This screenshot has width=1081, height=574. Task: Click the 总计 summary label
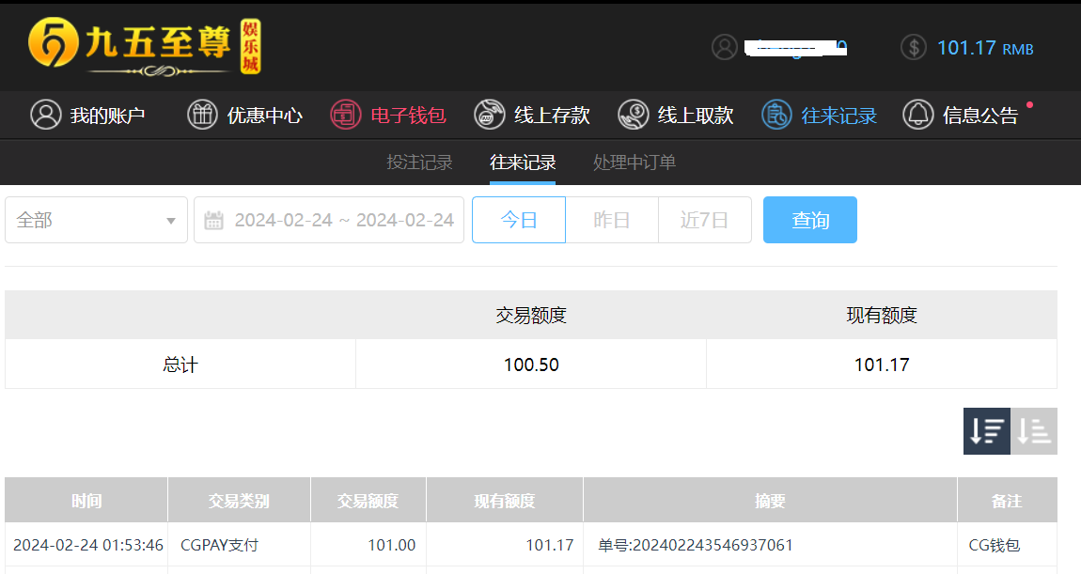(180, 365)
